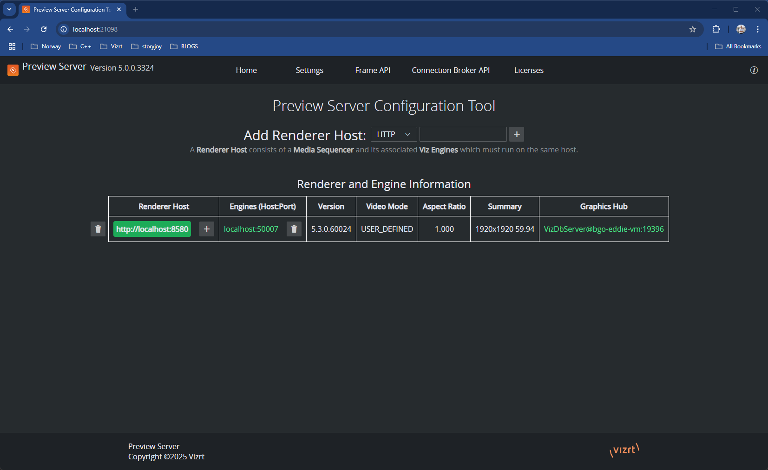
Task: Delete the http://localhost:8580 renderer host
Action: click(98, 229)
